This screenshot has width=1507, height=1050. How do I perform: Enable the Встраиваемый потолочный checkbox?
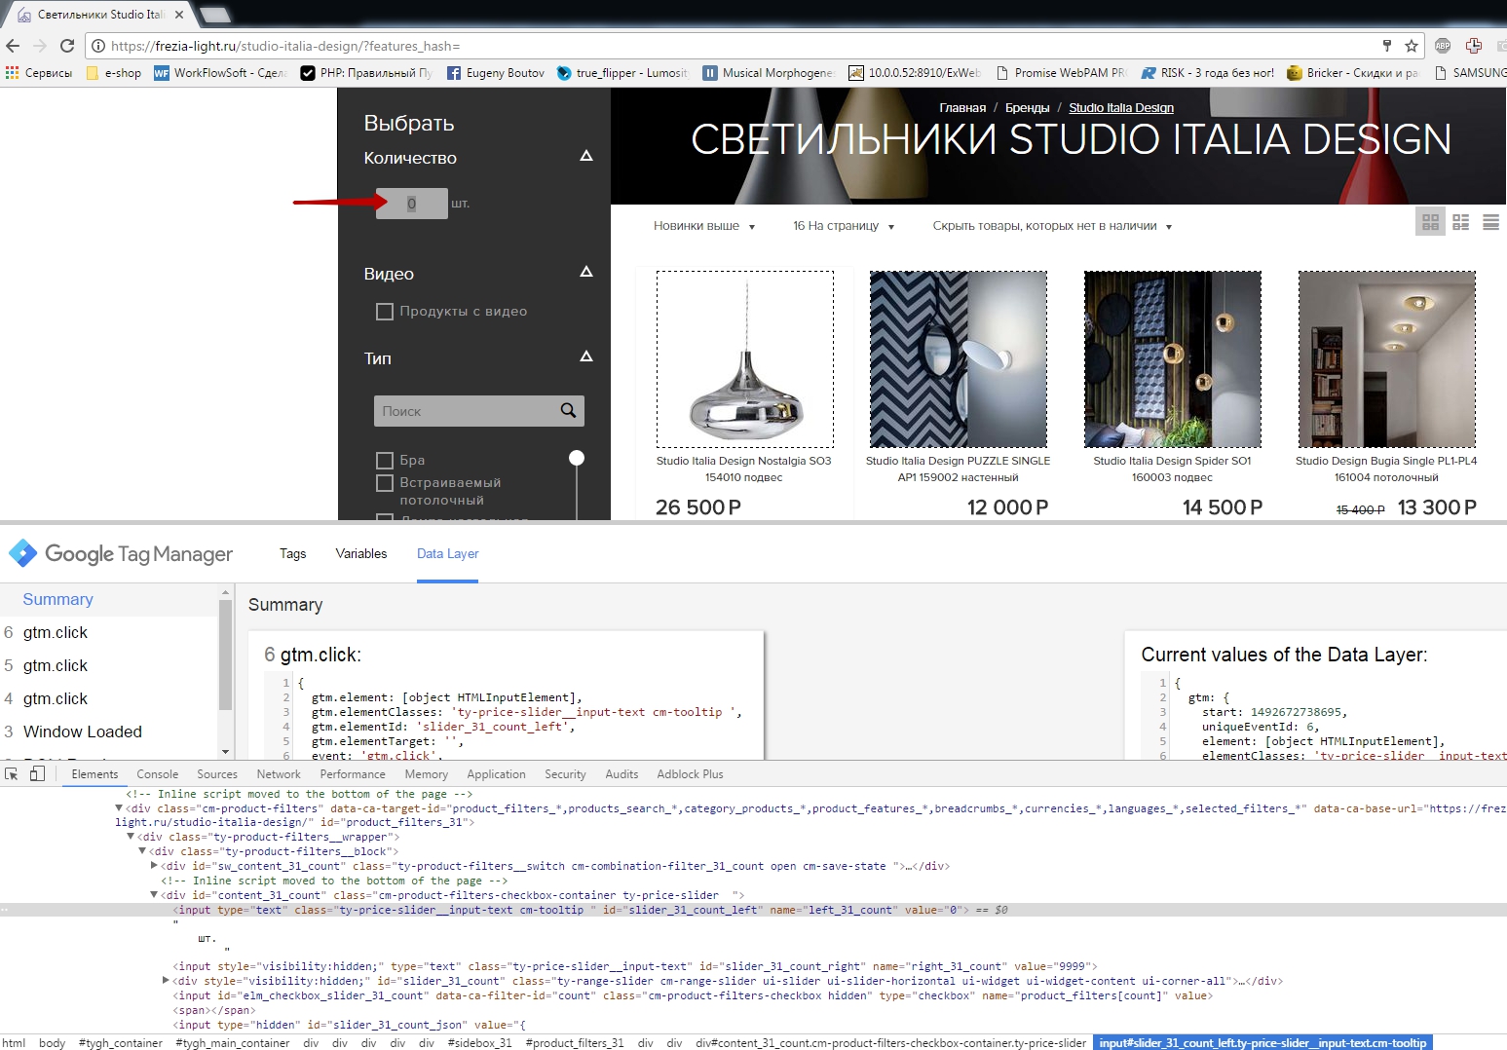[x=385, y=483]
